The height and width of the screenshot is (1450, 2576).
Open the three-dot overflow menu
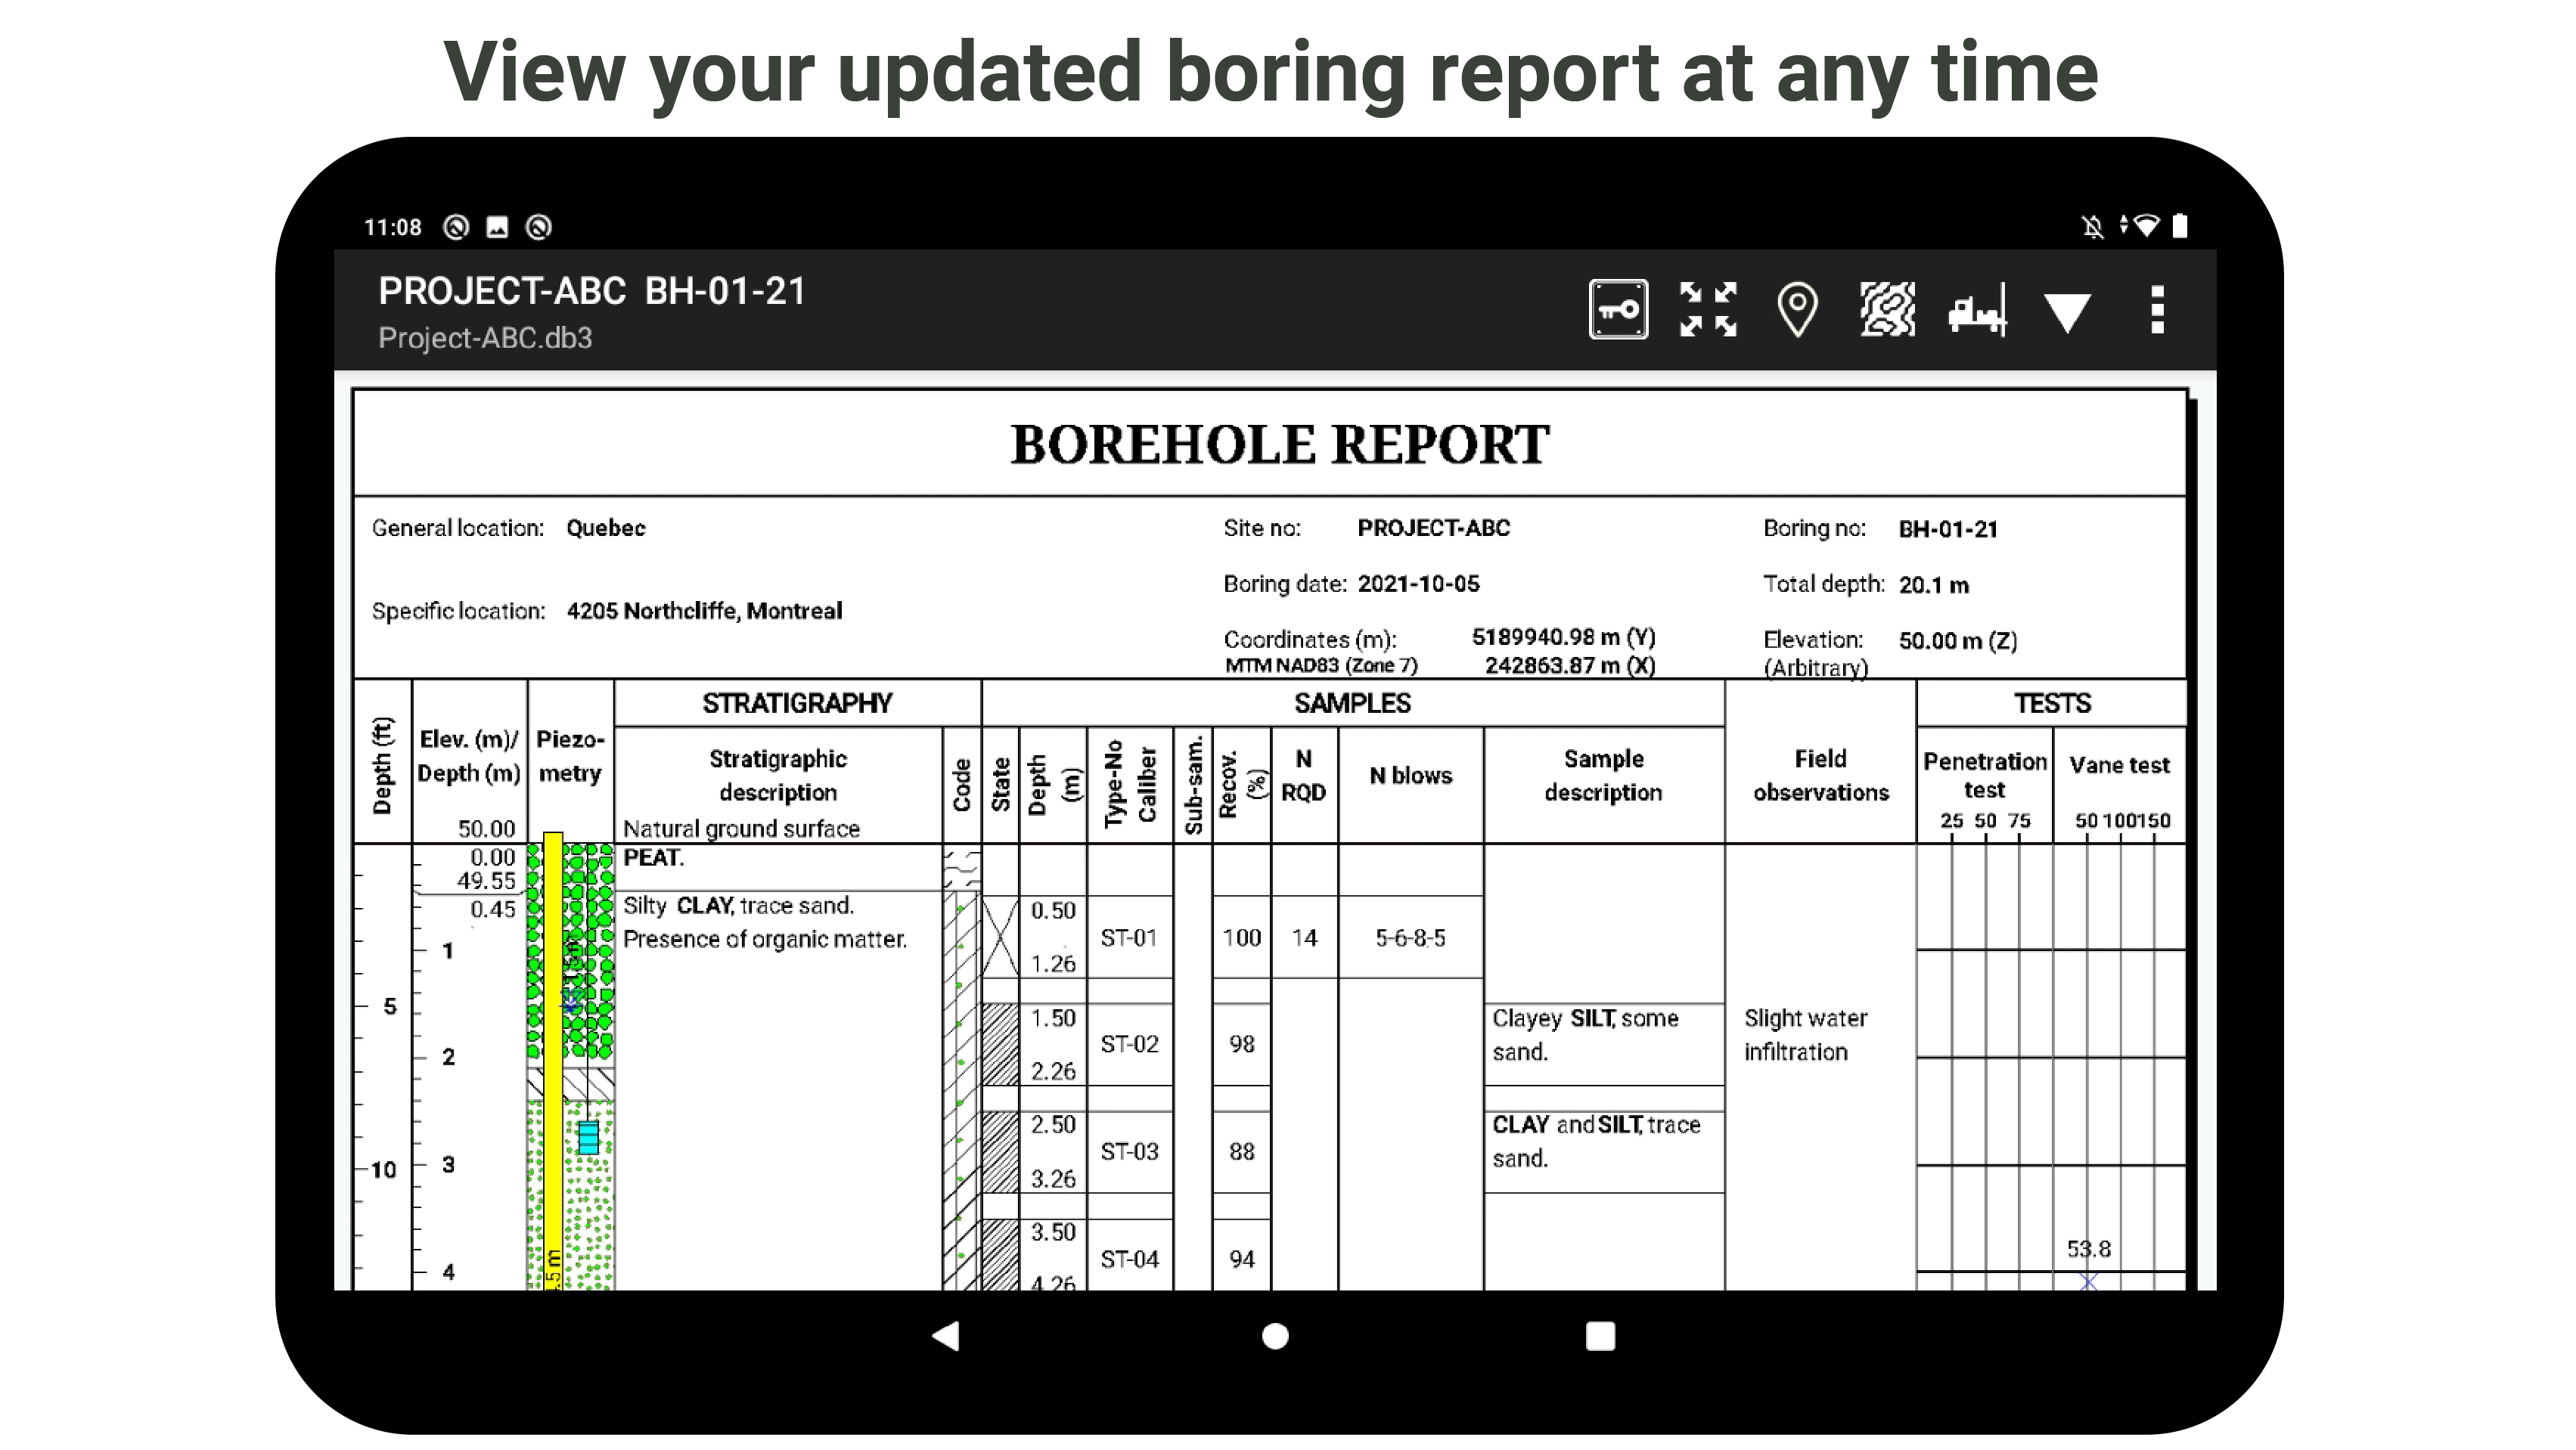click(x=2157, y=310)
